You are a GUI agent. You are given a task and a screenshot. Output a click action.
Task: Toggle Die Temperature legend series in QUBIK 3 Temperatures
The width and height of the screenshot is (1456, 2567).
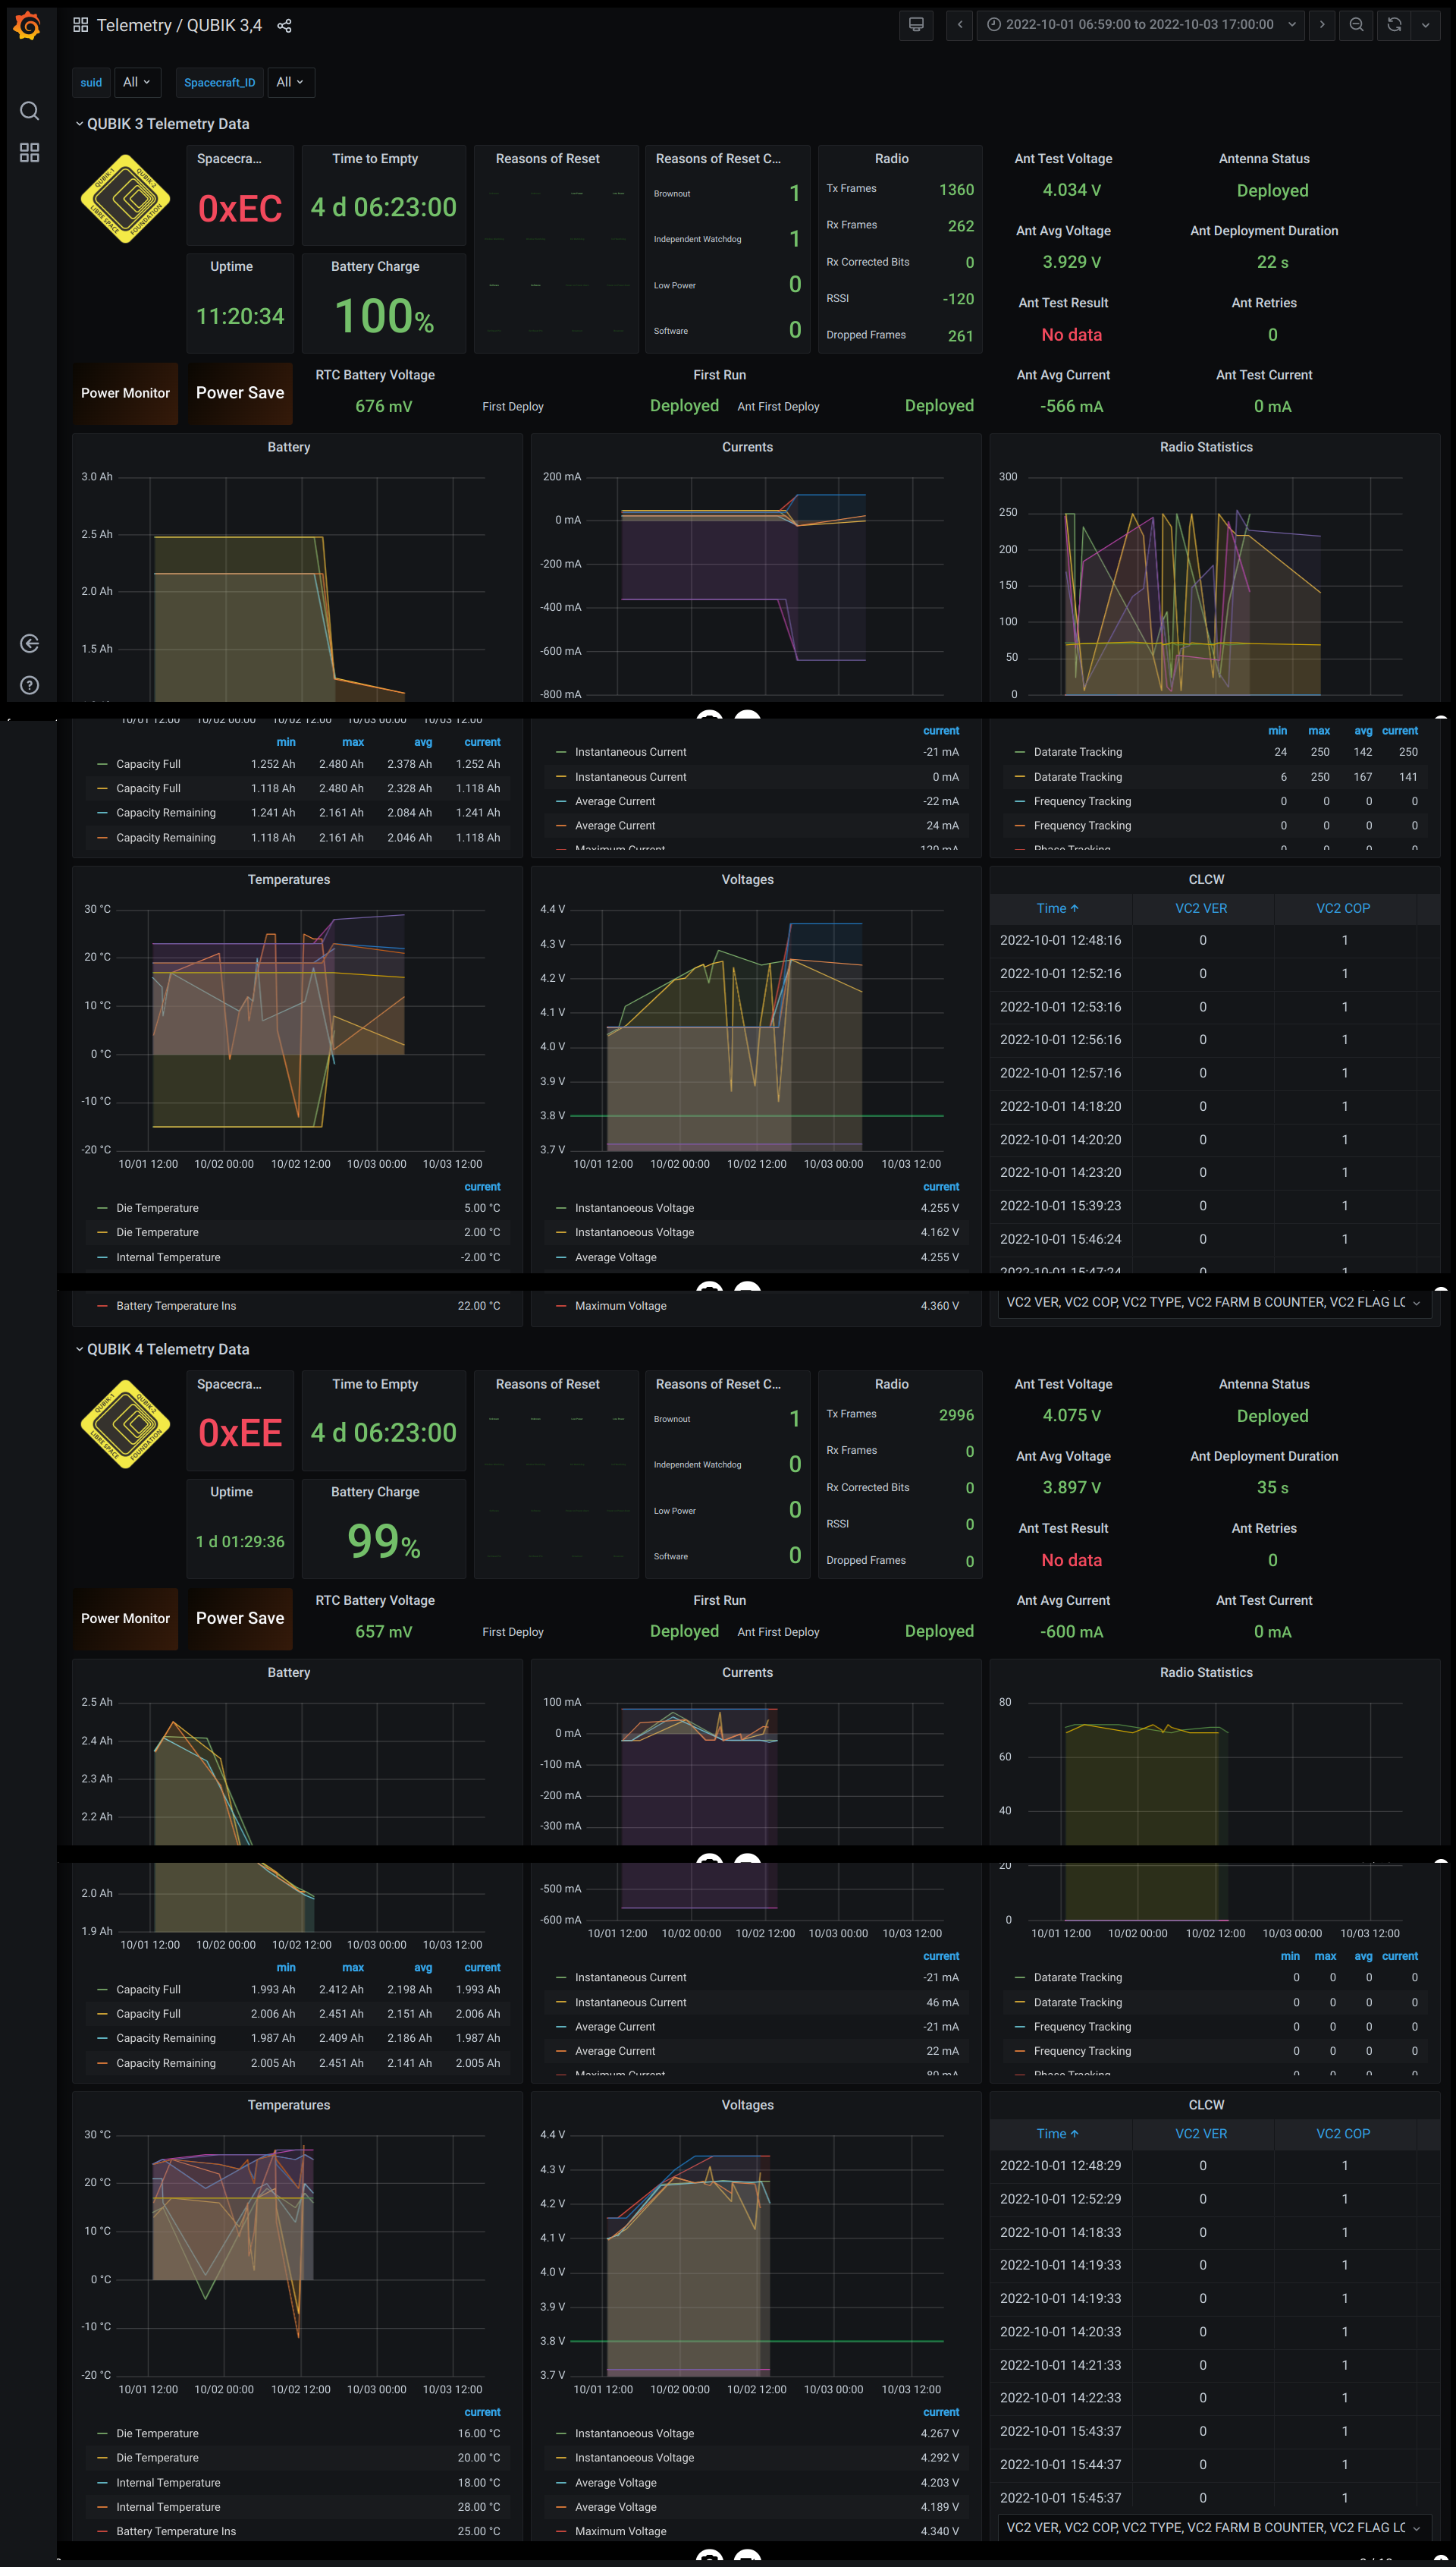[x=157, y=1209]
